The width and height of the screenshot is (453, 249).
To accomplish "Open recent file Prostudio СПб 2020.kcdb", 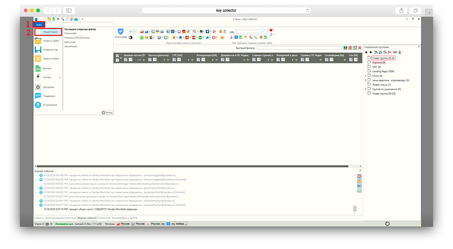I will click(x=77, y=38).
